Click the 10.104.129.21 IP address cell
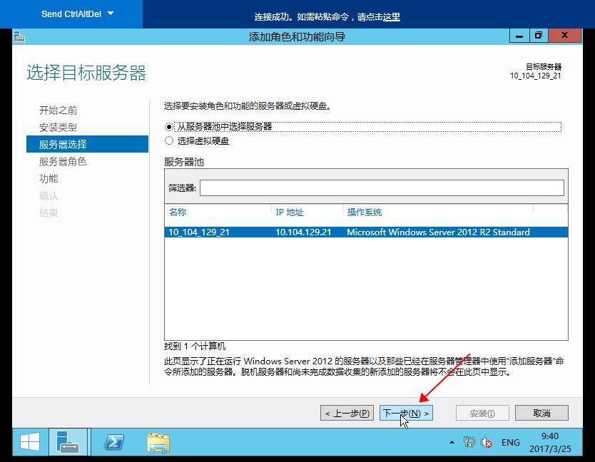This screenshot has height=462, width=595. point(303,232)
